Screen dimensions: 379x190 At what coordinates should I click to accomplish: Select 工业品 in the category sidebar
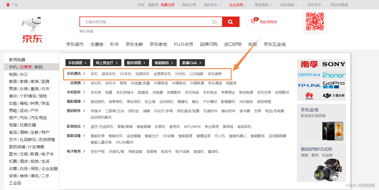click(x=15, y=183)
